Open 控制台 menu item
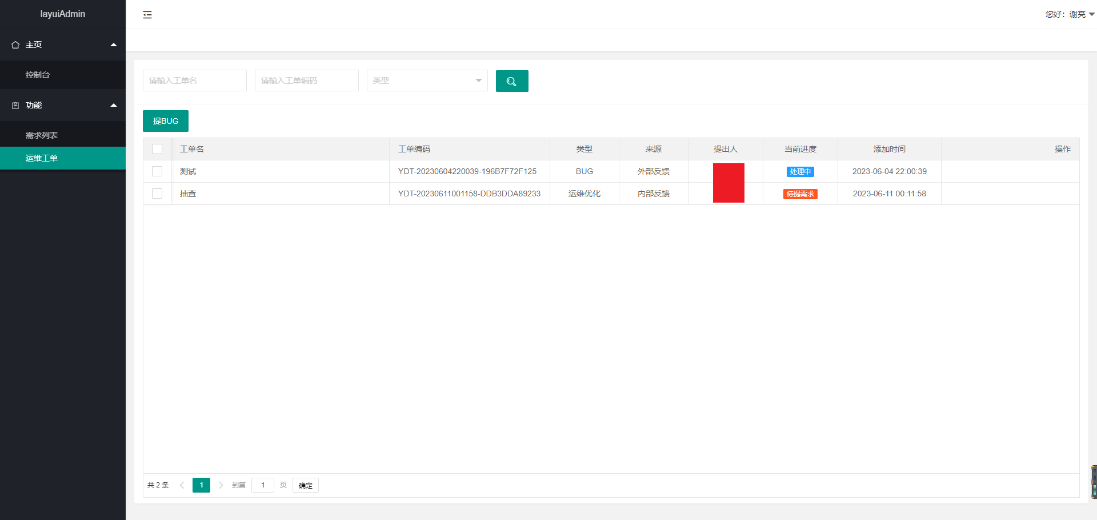 (63, 75)
